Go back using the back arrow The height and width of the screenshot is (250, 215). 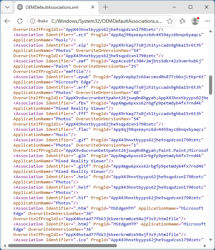[x=7, y=21]
